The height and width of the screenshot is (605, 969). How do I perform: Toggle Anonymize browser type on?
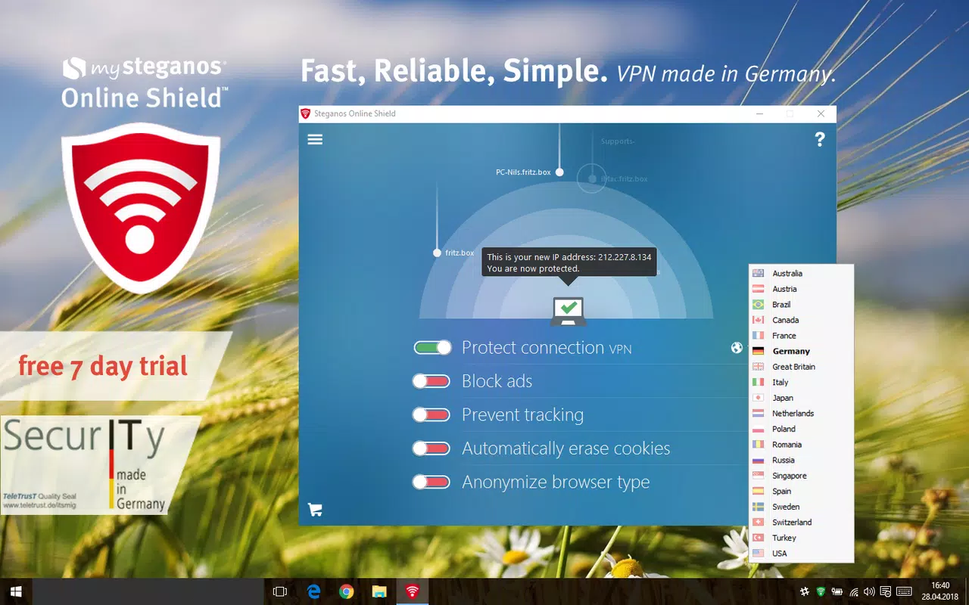tap(431, 482)
